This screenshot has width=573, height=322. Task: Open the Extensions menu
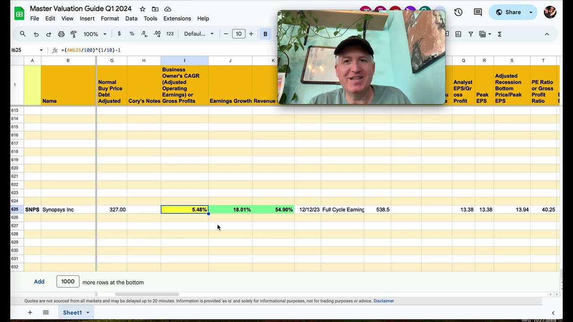[177, 18]
